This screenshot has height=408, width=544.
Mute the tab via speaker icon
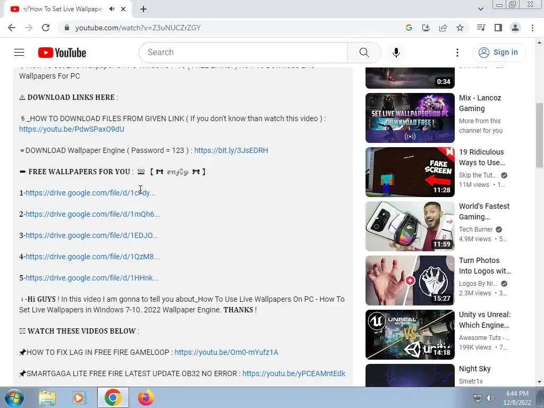click(x=112, y=9)
